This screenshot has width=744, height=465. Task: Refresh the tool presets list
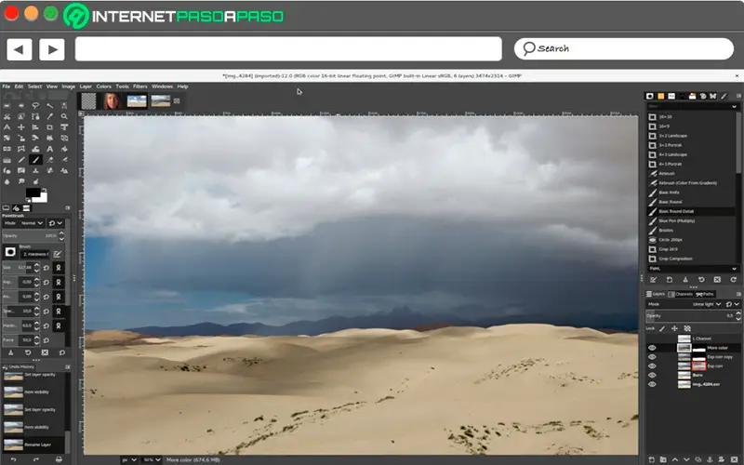point(733,280)
